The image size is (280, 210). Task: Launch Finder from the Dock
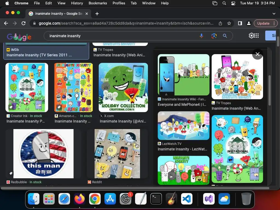pos(34,199)
